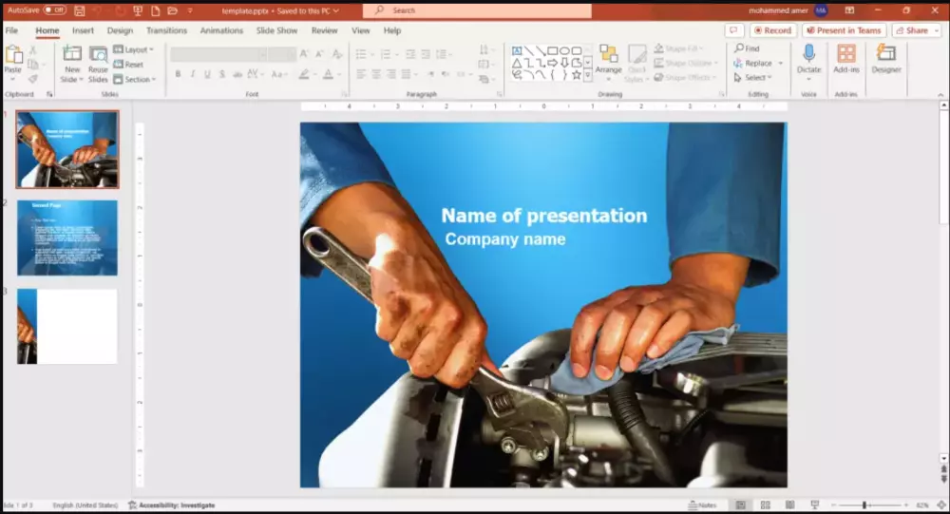Open the Help tab
Viewport: 950px width, 514px height.
pos(392,30)
